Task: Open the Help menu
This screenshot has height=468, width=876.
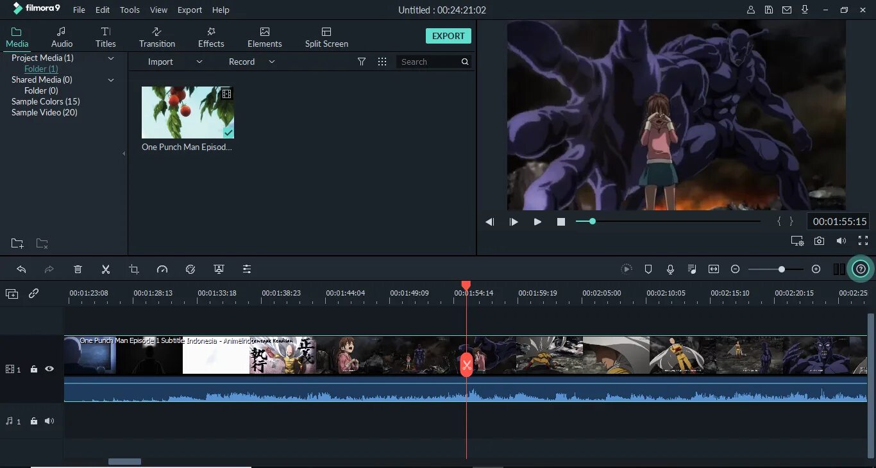Action: click(x=221, y=10)
